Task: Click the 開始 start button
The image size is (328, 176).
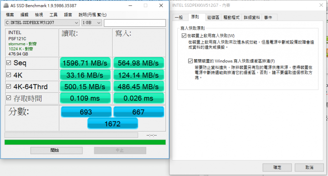Action: [56, 151]
